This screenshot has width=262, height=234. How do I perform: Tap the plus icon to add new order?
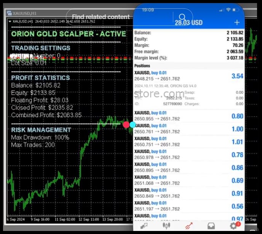(x=237, y=22)
